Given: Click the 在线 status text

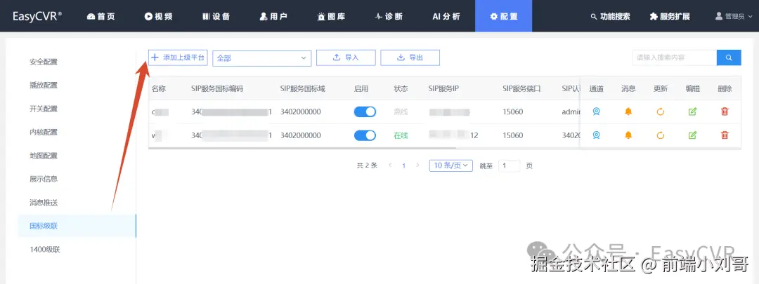Looking at the screenshot, I should tap(401, 136).
